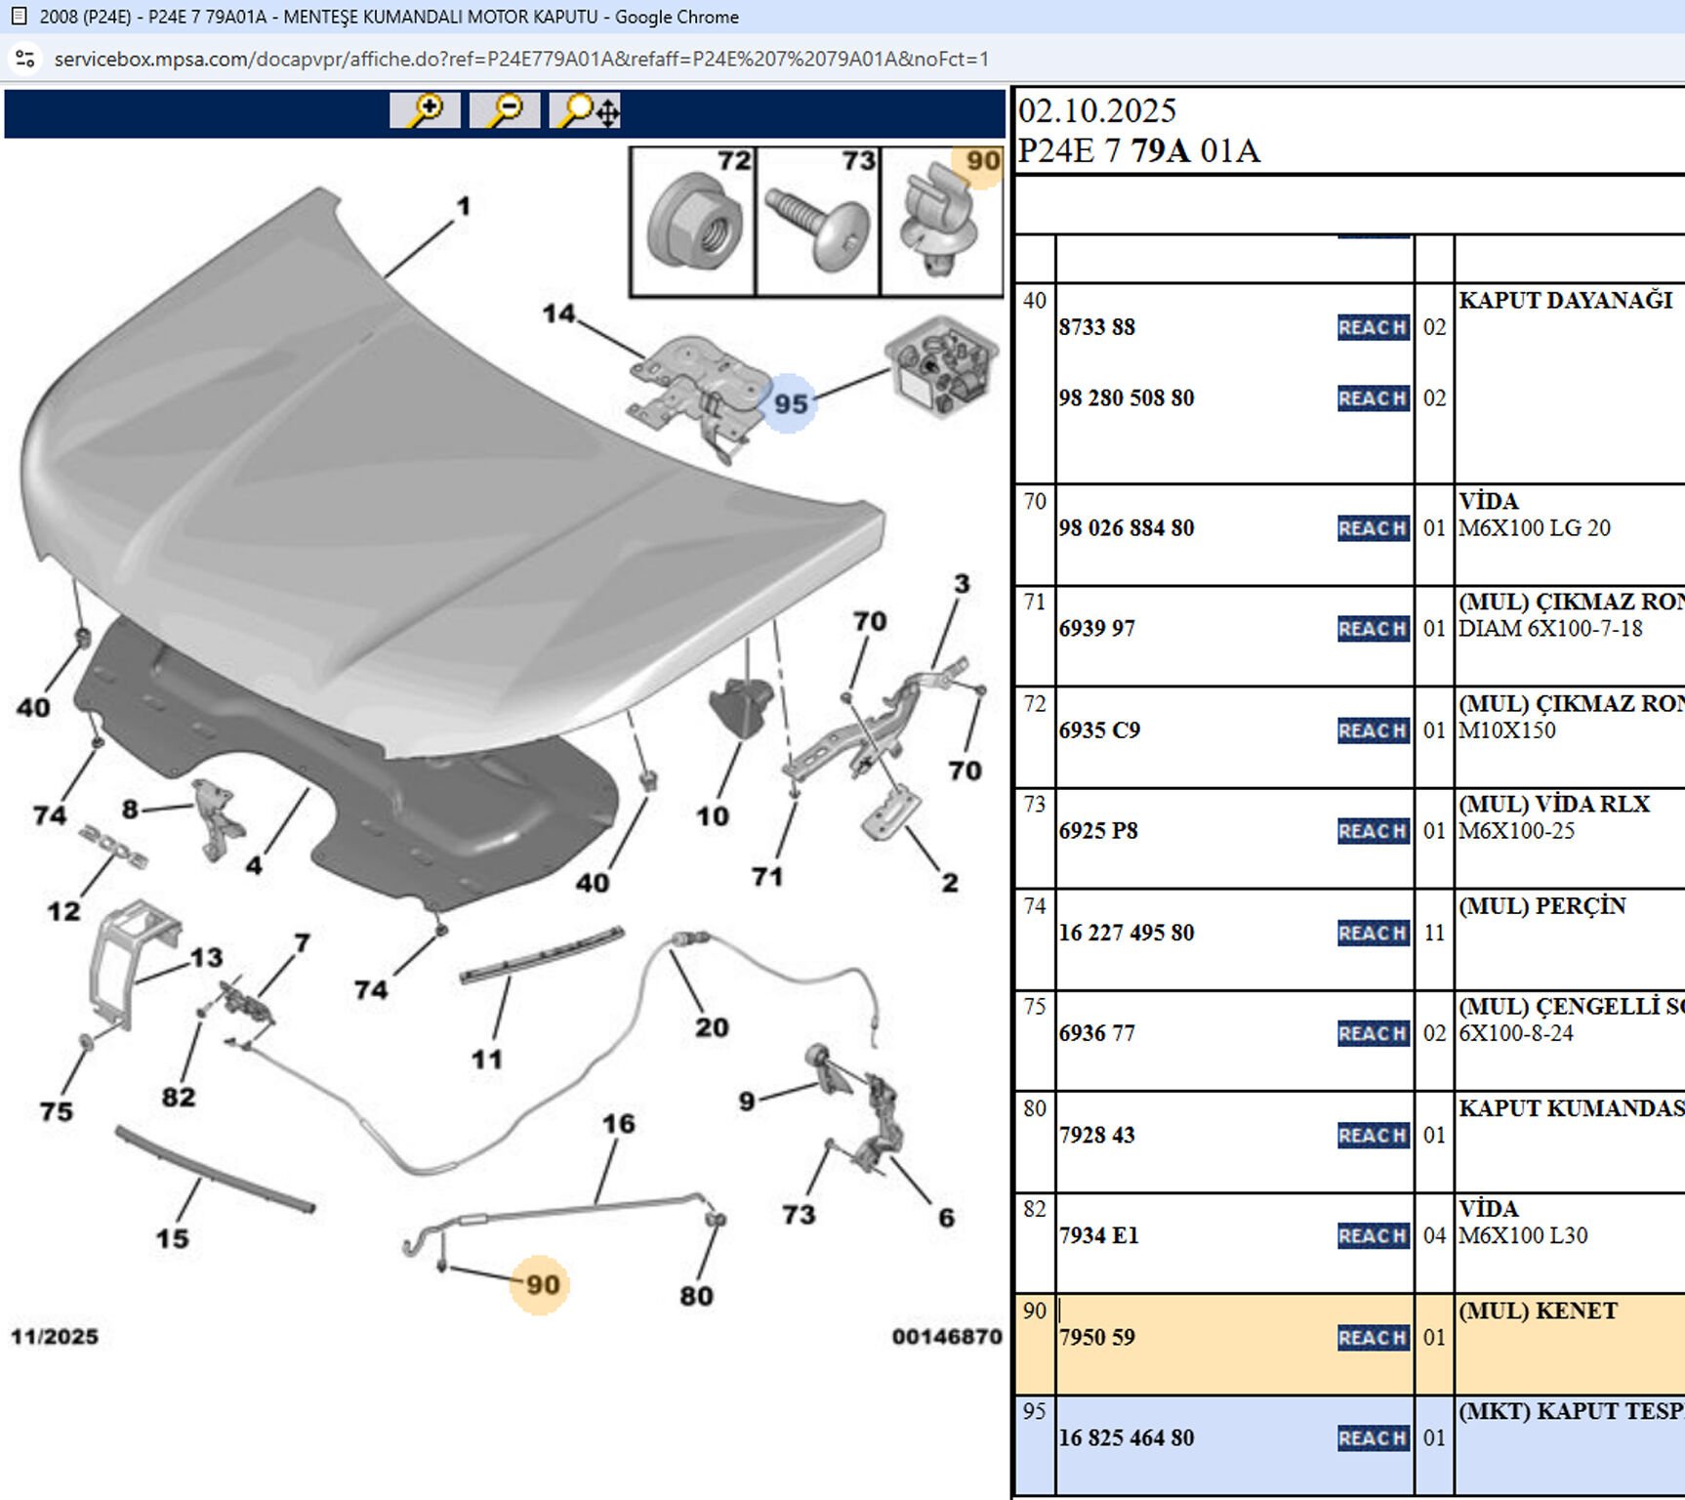1685x1500 pixels.
Task: Click blue callout 95 near hood latch
Action: coord(790,403)
